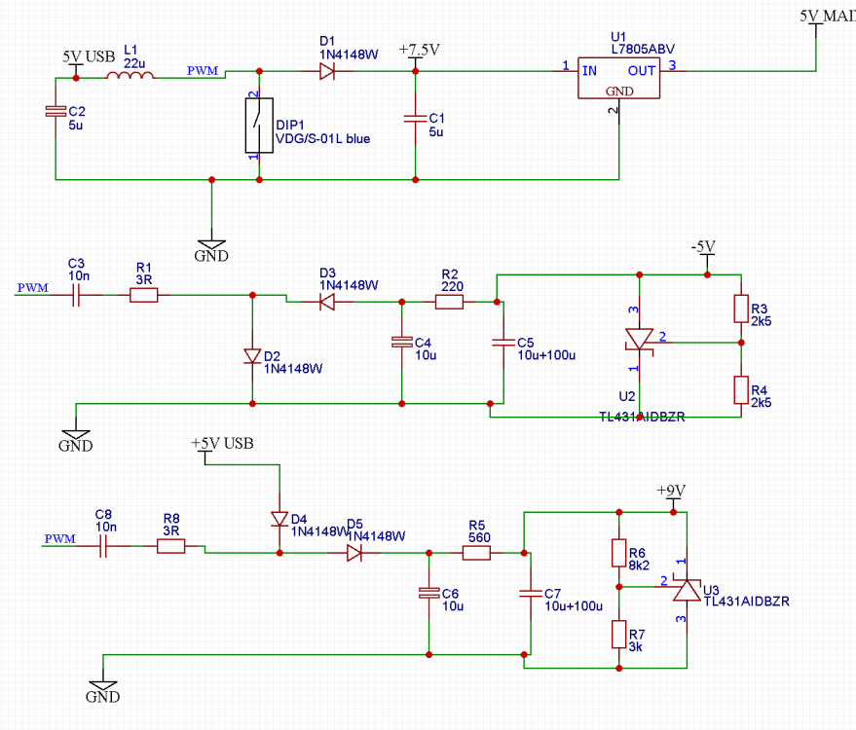Select the D3 1N4148W diode symbol
The height and width of the screenshot is (730, 856).
tap(327, 302)
